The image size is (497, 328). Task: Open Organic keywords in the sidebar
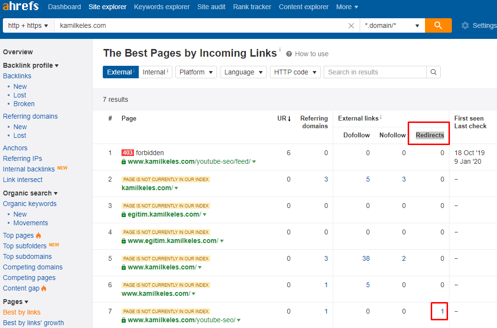click(29, 204)
